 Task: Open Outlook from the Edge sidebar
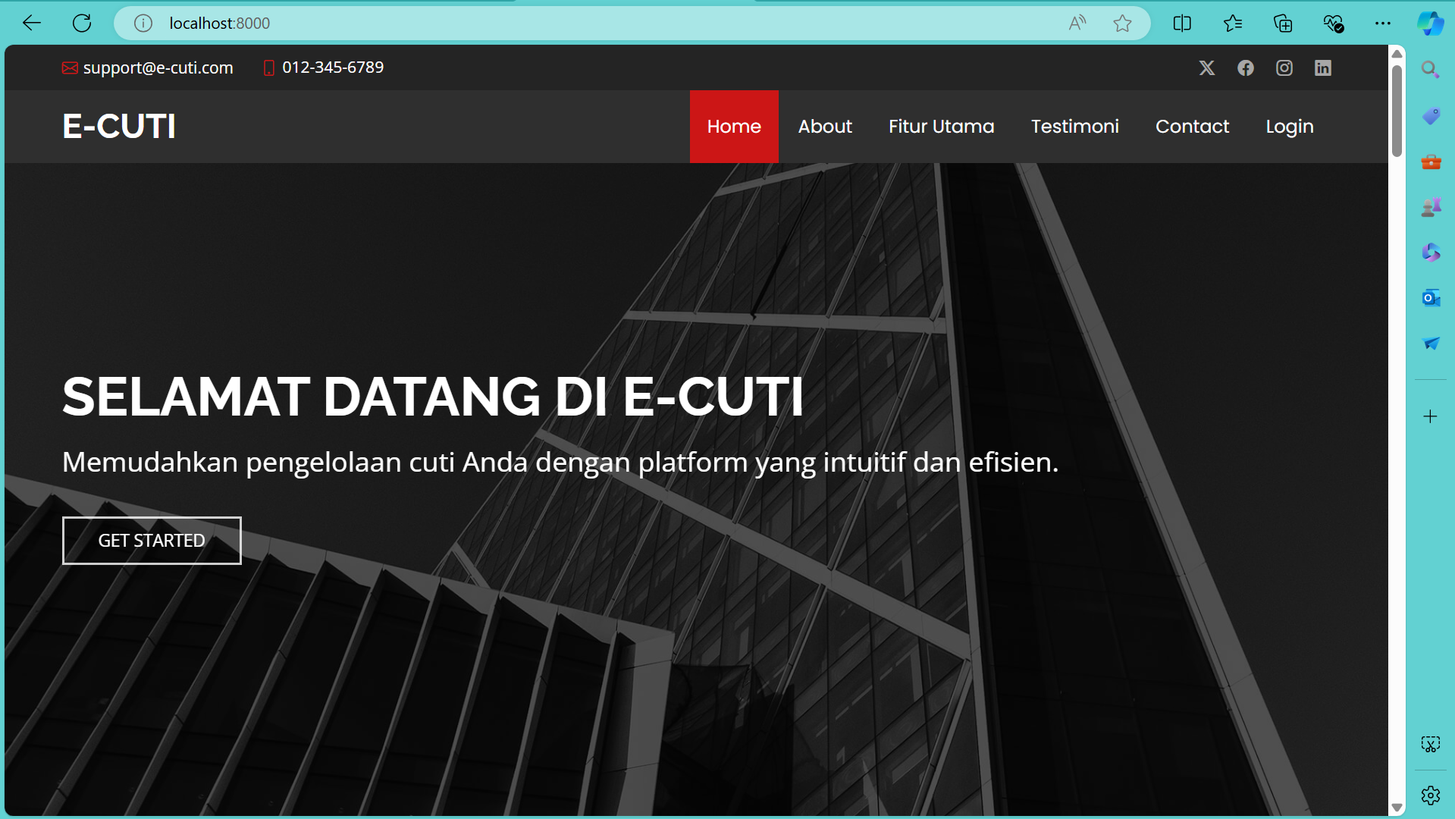click(x=1430, y=298)
